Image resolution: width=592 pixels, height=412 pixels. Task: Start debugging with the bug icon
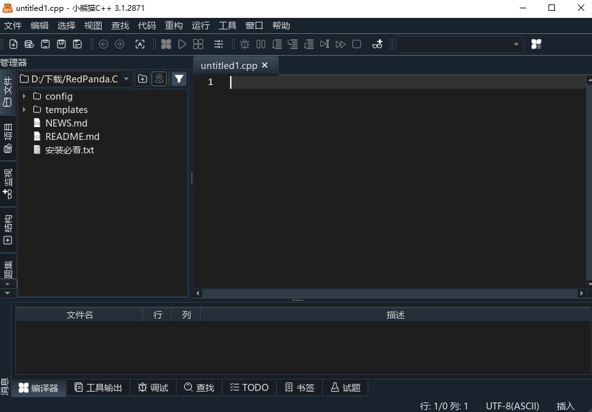point(244,44)
